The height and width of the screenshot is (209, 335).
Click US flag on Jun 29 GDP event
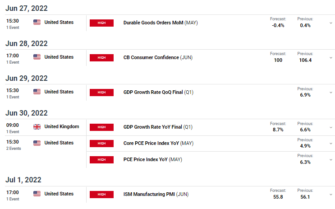[37, 92]
